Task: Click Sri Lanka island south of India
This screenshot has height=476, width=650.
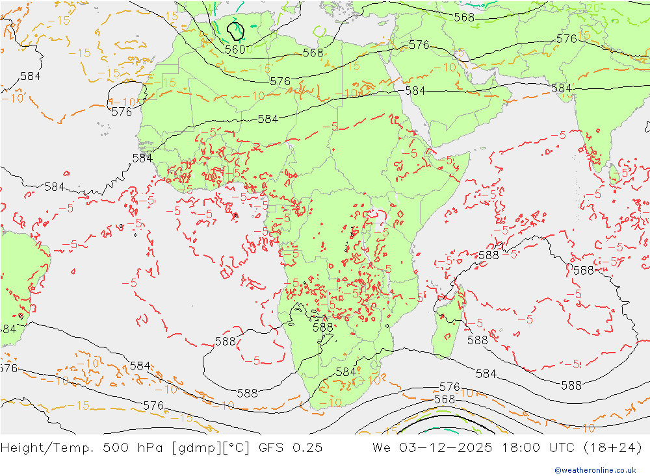Action: (x=614, y=174)
